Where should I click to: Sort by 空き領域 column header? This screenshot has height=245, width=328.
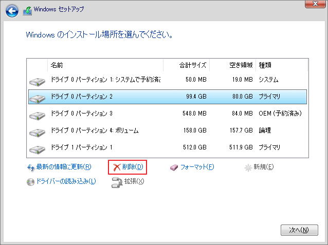(x=232, y=65)
